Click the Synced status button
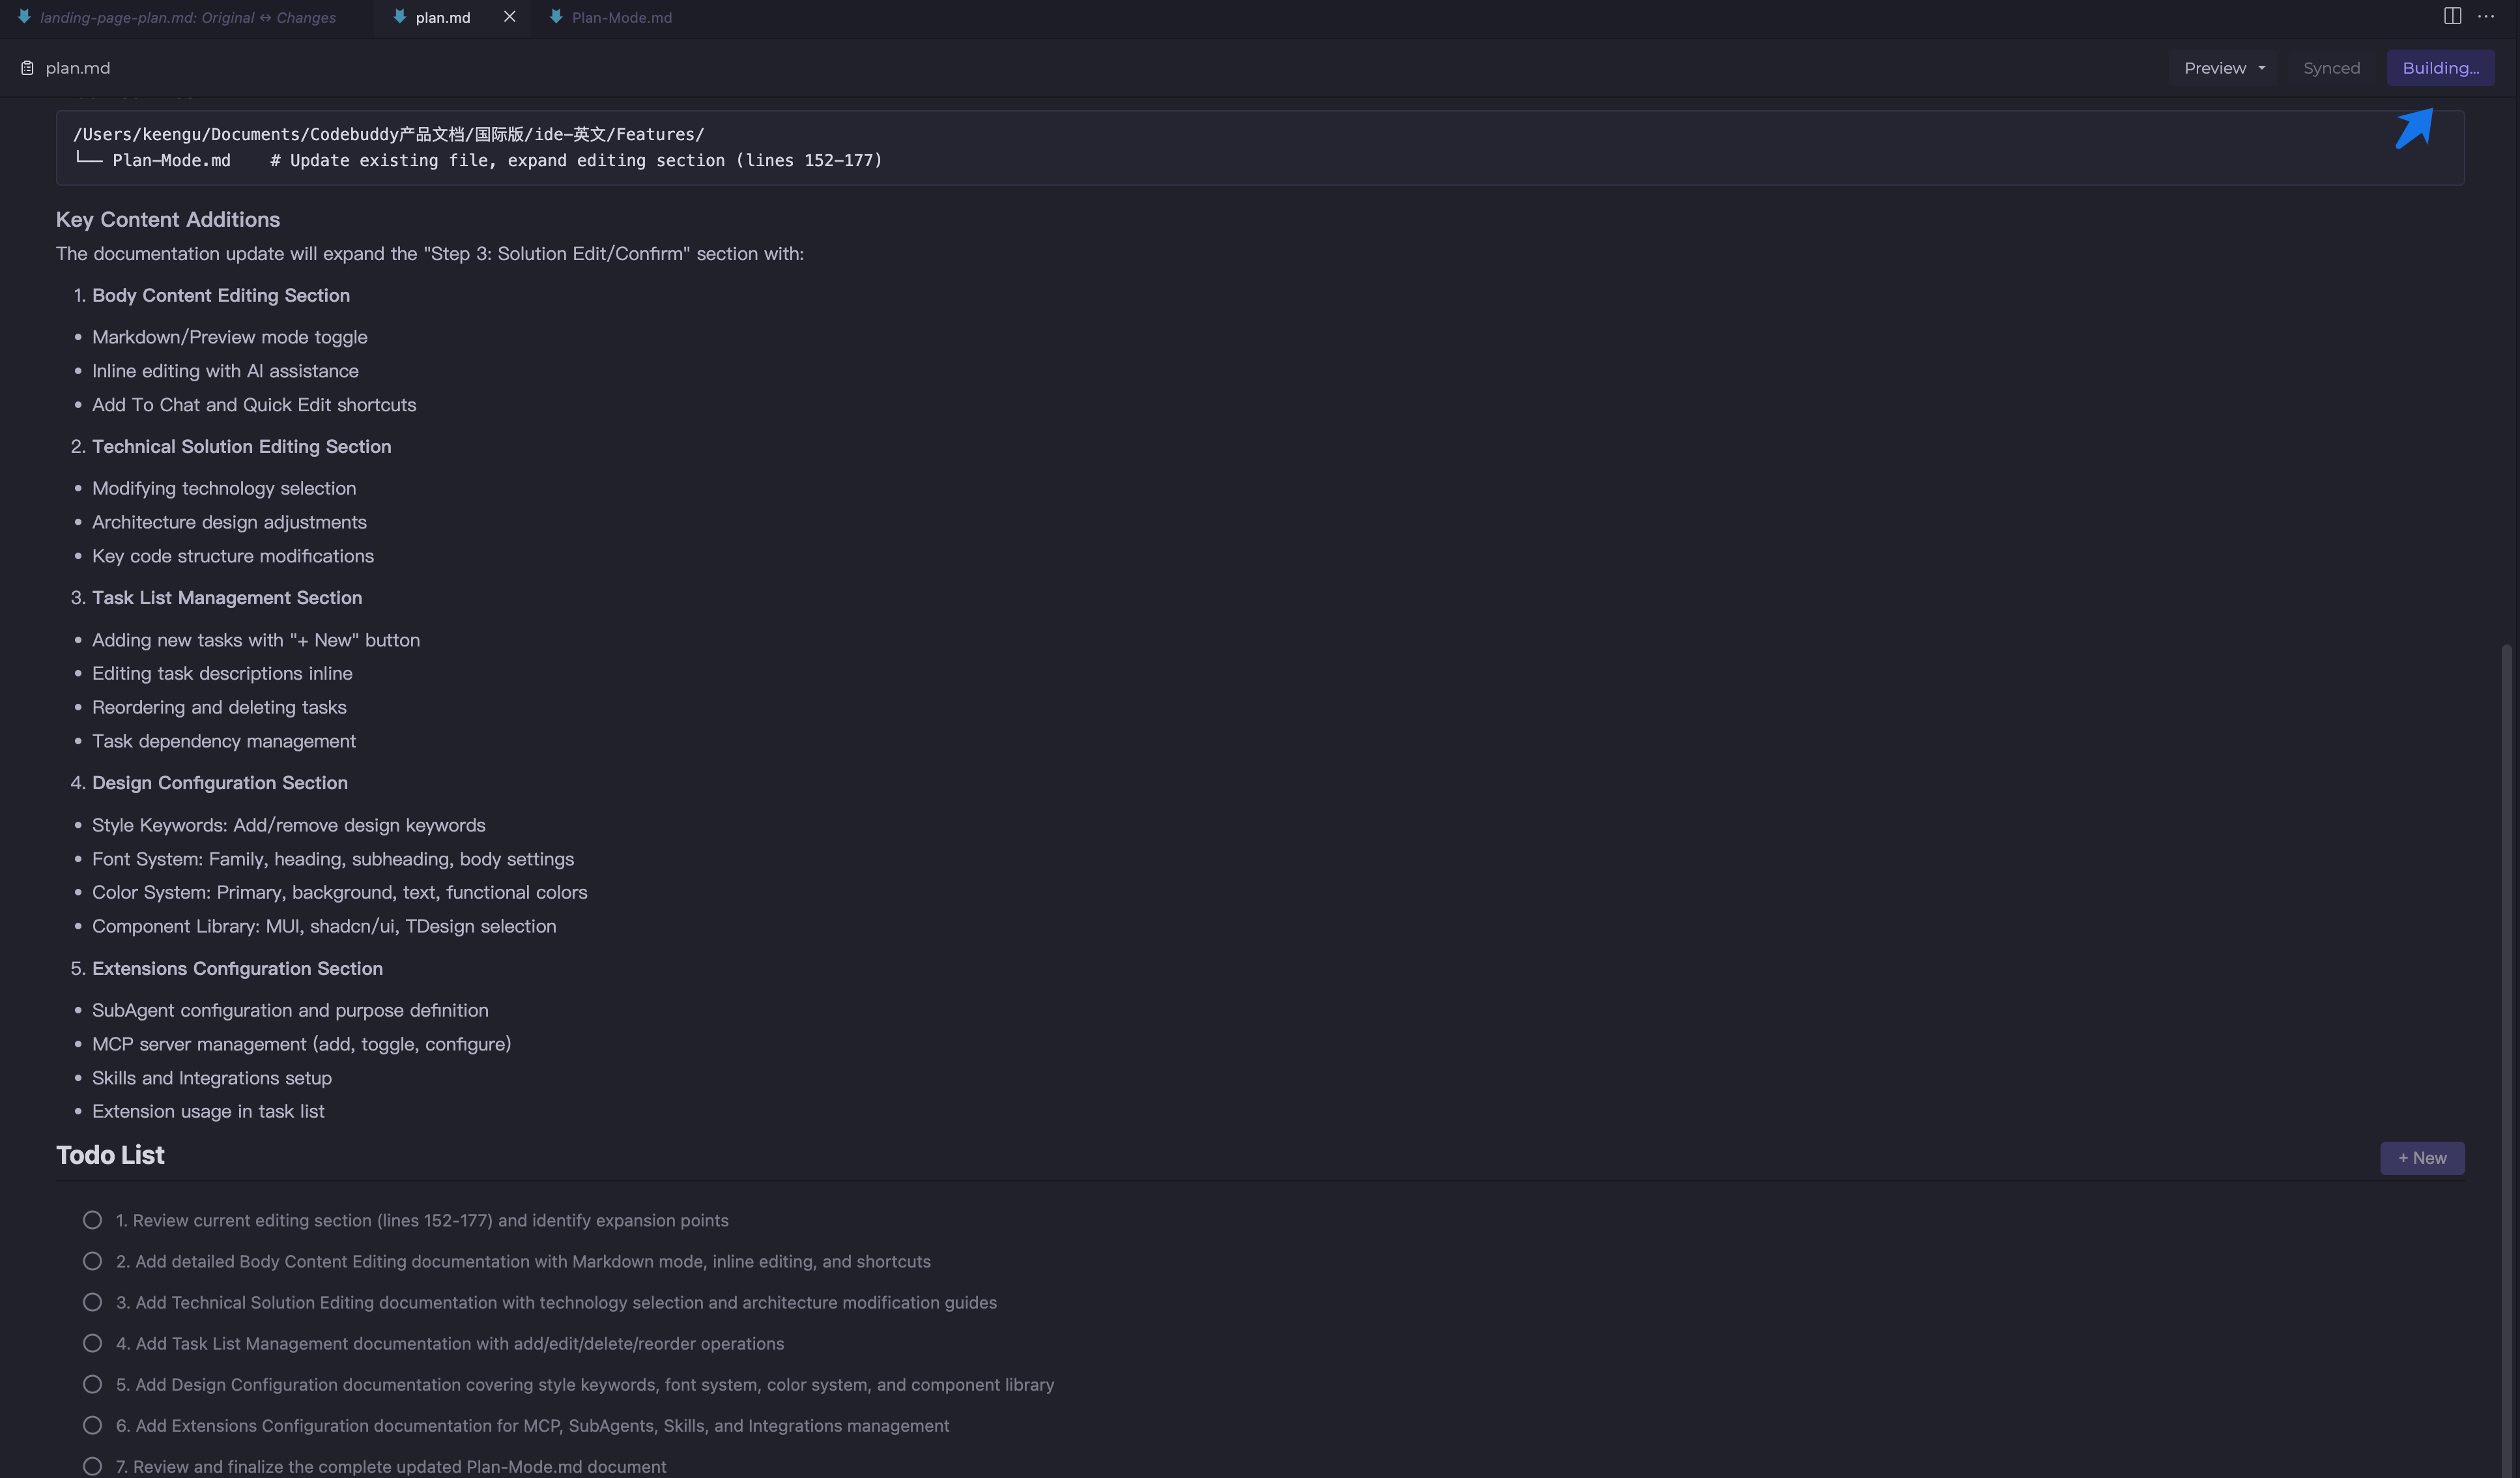Image resolution: width=2520 pixels, height=1478 pixels. [2331, 68]
